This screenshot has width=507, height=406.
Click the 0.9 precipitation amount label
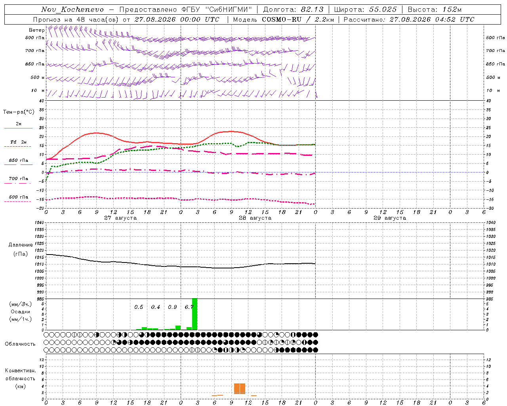coord(172,307)
